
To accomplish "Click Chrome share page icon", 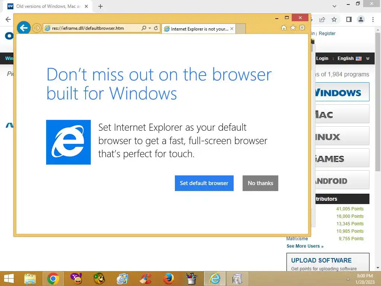I will 322,19.
